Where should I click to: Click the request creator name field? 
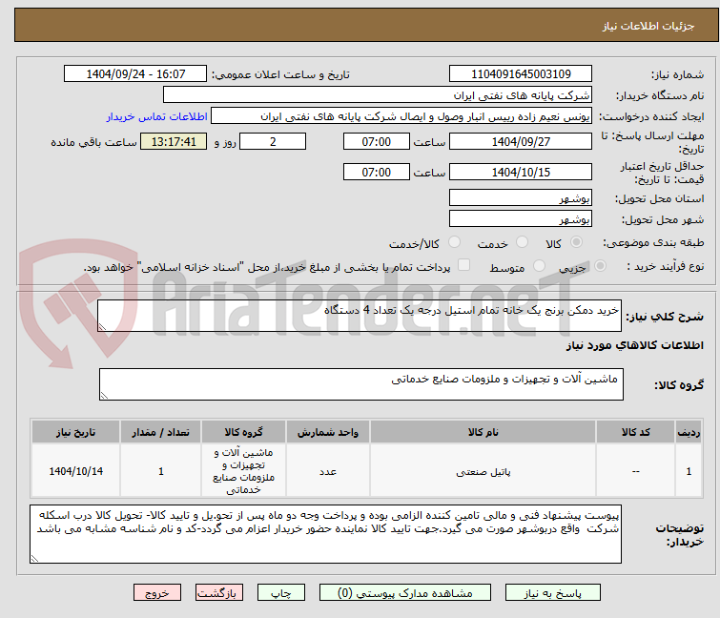[401, 116]
